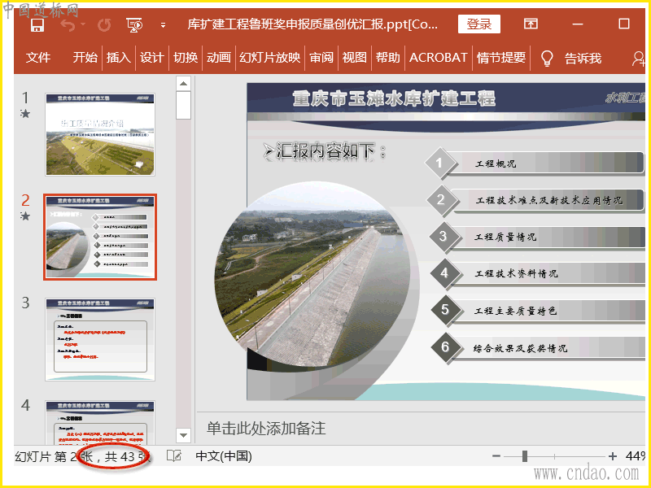Click the lightbulb Tell Me icon

547,59
